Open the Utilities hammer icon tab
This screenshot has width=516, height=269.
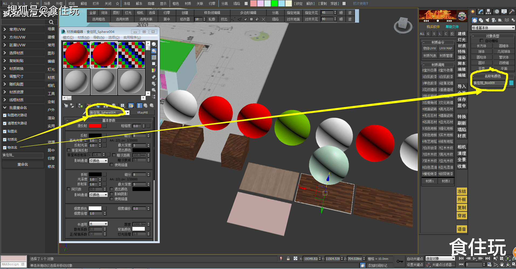click(511, 12)
